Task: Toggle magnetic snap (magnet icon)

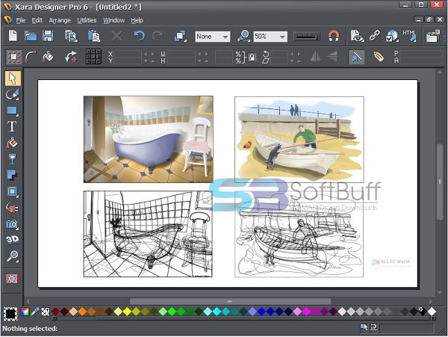Action: (x=334, y=37)
